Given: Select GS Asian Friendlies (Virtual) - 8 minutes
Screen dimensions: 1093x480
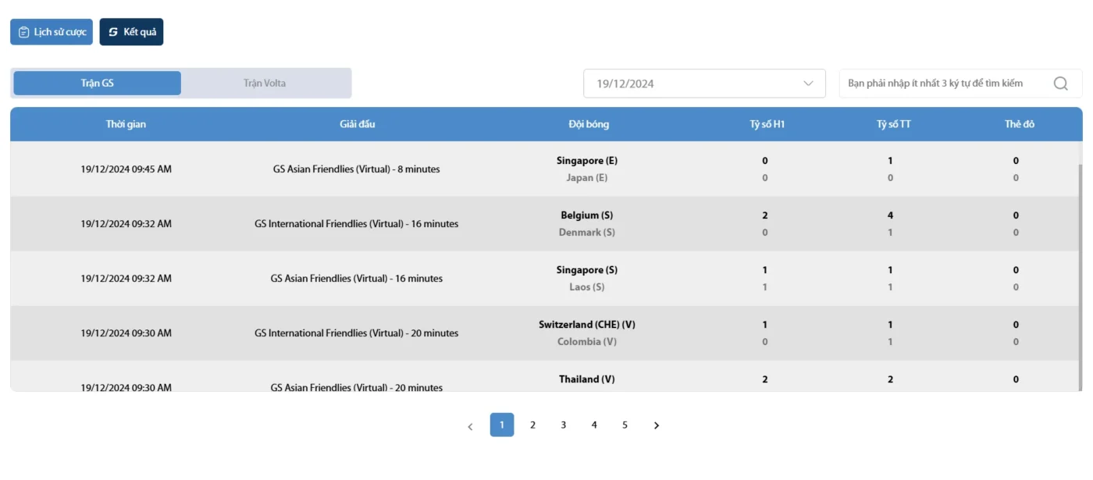Looking at the screenshot, I should tap(357, 169).
